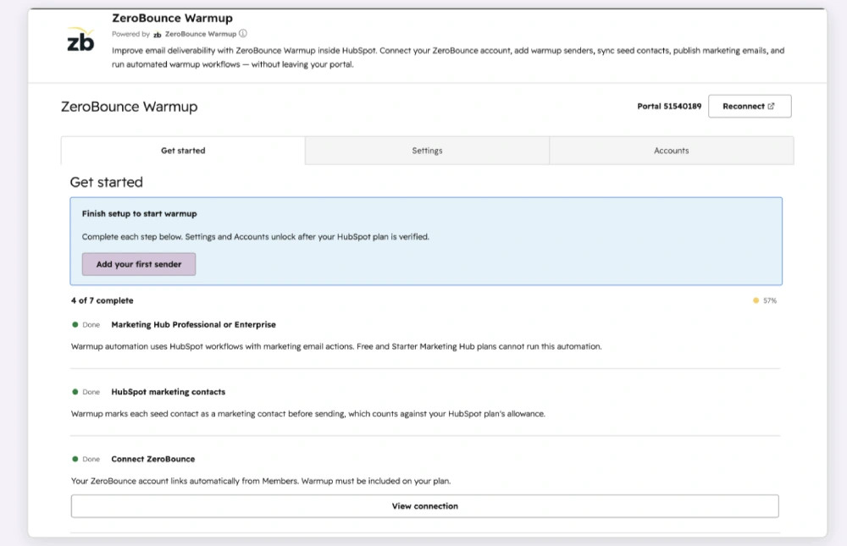Click the View connection button
The image size is (847, 546).
tap(424, 506)
